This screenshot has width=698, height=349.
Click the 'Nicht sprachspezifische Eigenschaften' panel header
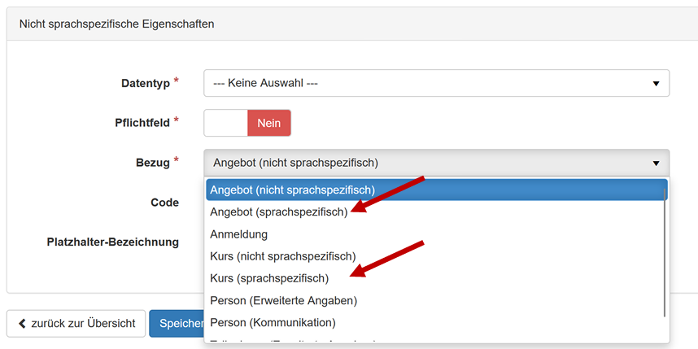[x=117, y=24]
